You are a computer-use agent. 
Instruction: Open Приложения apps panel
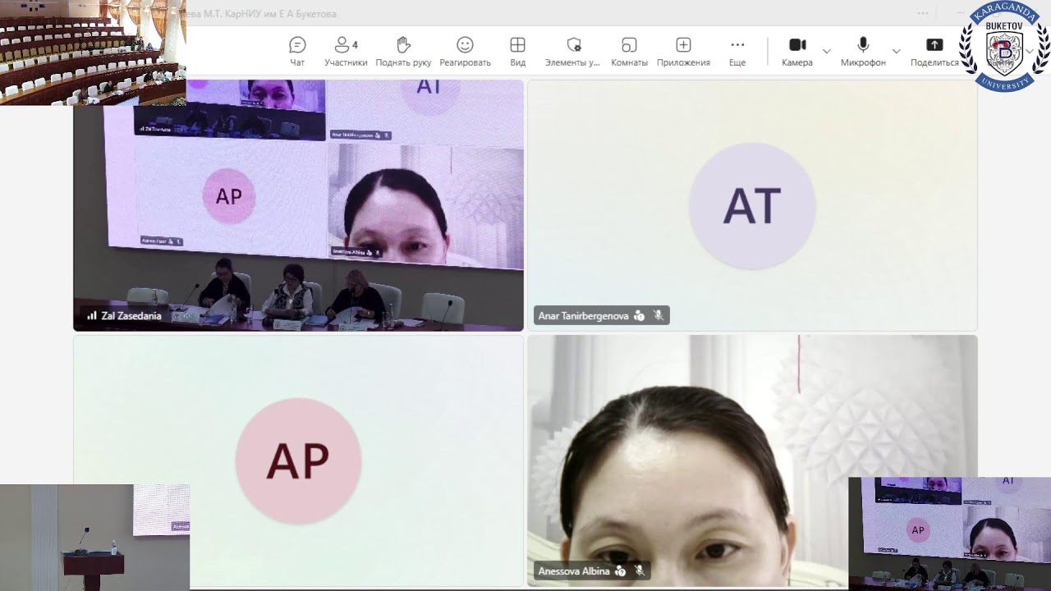coord(683,51)
